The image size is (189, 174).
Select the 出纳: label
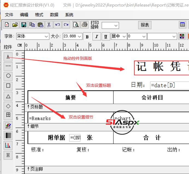click(174, 150)
